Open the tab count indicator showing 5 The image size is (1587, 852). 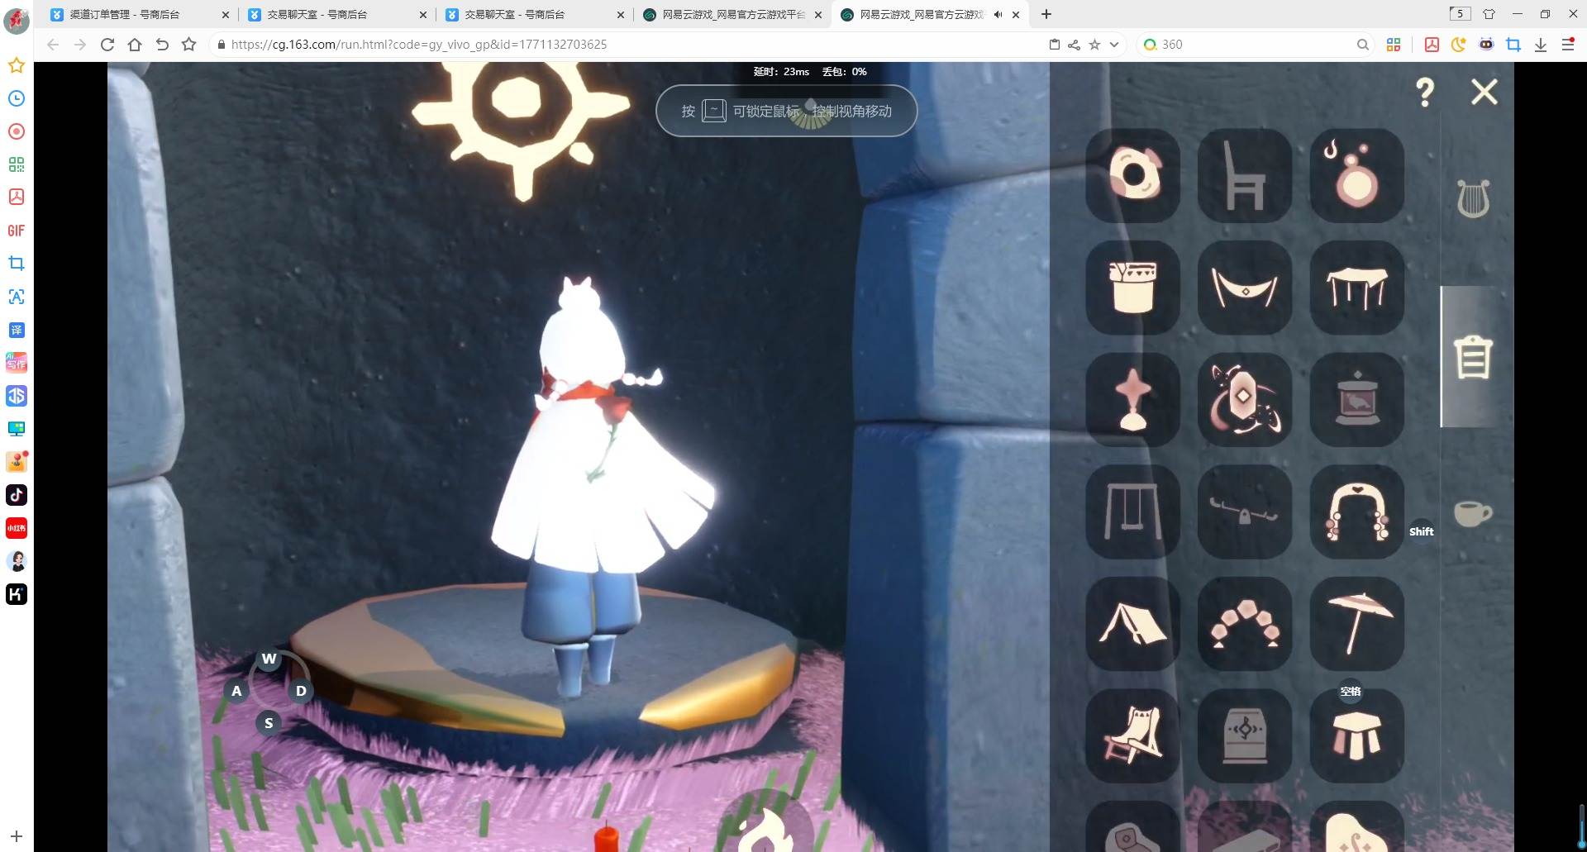[x=1460, y=13]
